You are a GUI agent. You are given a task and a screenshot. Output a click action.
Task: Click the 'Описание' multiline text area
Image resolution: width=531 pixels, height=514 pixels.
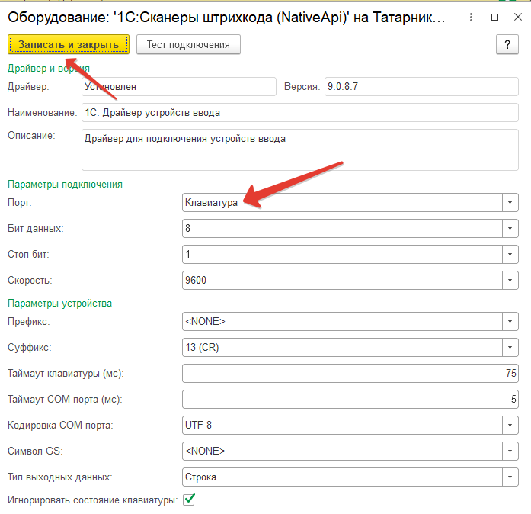(x=299, y=149)
